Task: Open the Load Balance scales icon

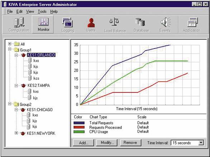Action: (x=115, y=25)
